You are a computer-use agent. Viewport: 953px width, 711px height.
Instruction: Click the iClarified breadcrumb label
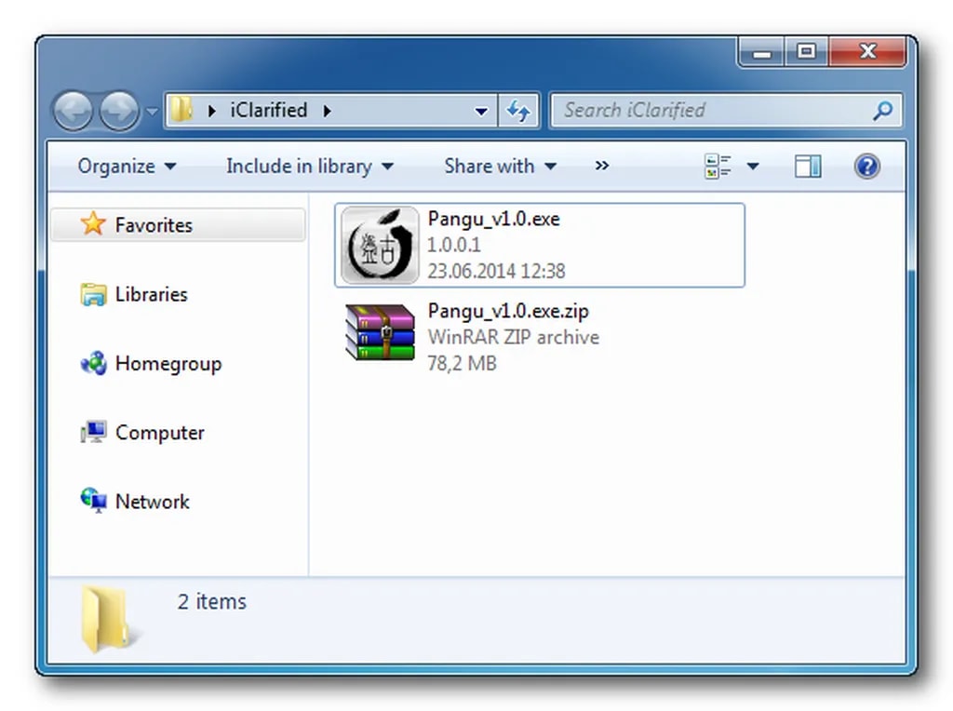pyautogui.click(x=269, y=110)
